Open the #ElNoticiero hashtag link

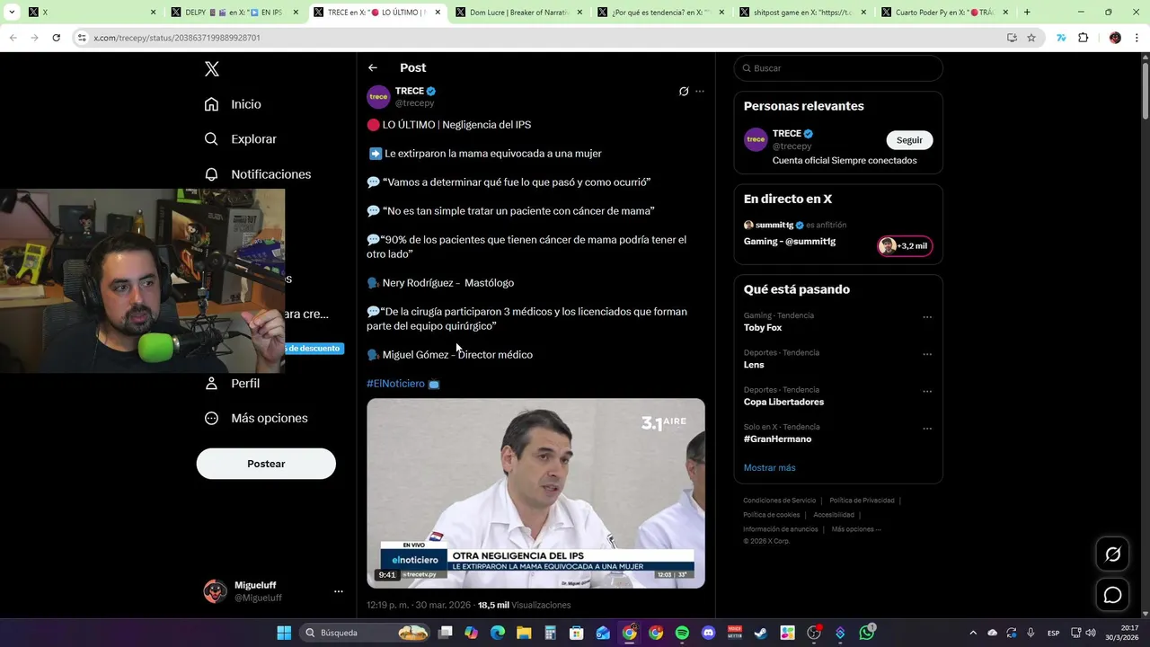tap(395, 384)
